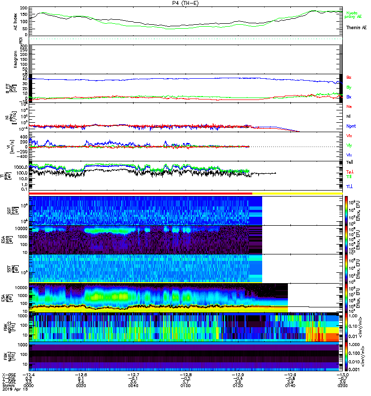Select the black Themis AE legend label
Image resolution: width=371 pixels, height=396 pixels.
[356, 28]
